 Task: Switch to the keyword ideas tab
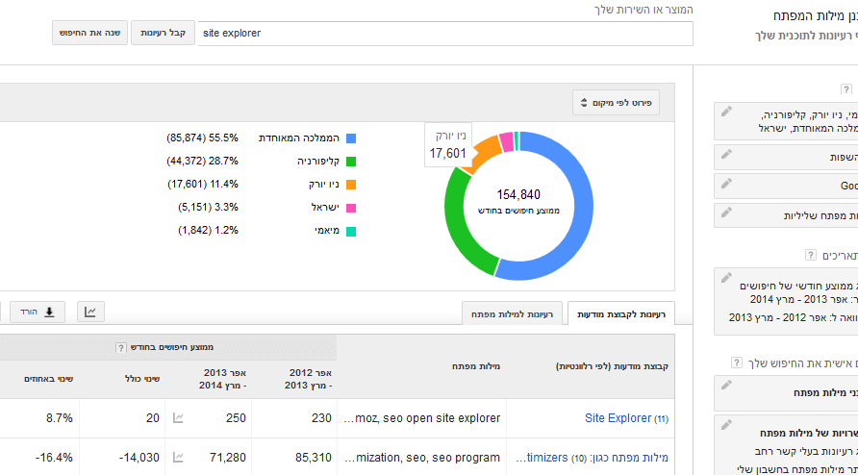512,314
